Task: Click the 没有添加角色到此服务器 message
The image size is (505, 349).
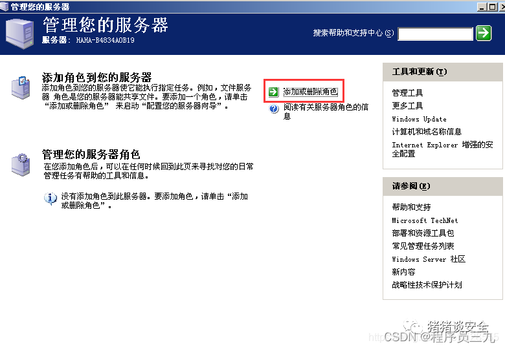Action: (154, 201)
